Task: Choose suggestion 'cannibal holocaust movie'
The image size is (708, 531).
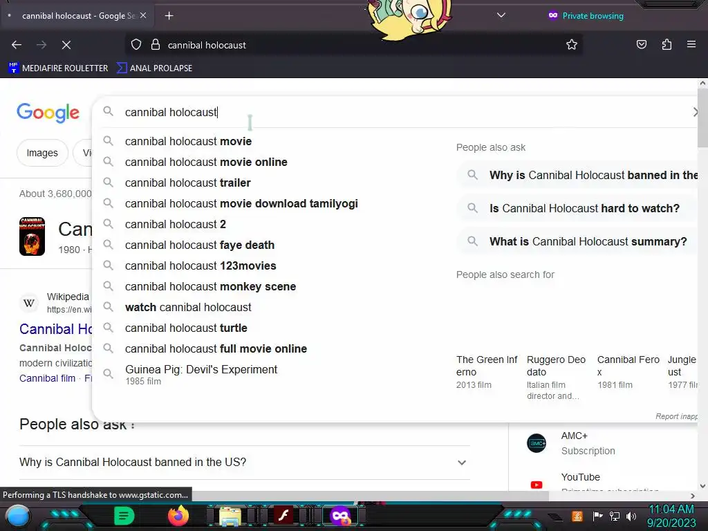Action: [x=188, y=141]
